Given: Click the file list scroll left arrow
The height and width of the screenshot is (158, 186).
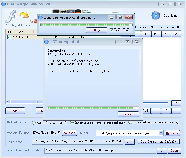Looking at the screenshot, I should [8, 101].
